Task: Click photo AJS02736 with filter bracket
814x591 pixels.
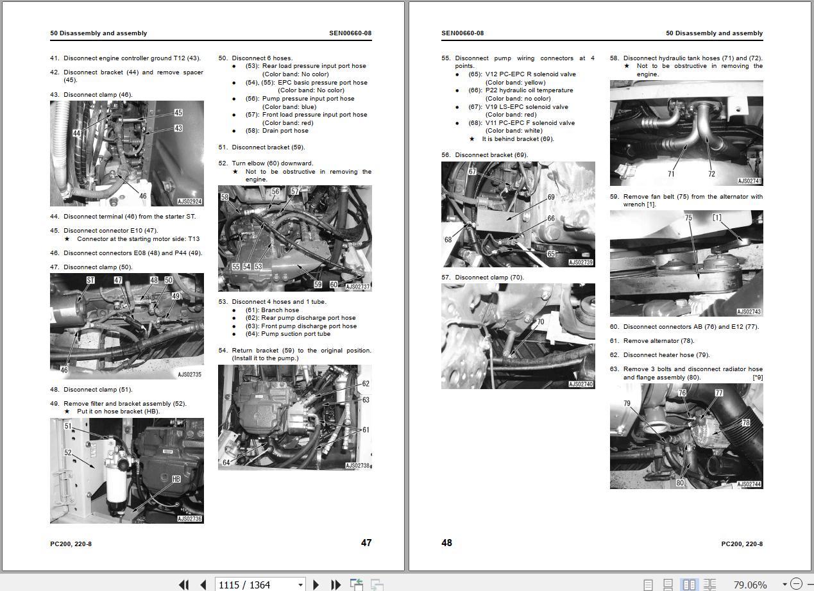Action: tap(127, 471)
